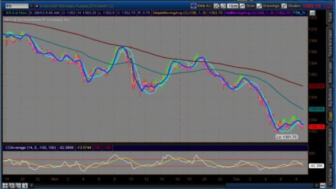Click the Studies icon
This screenshot has height=189, width=336.
(284, 6)
